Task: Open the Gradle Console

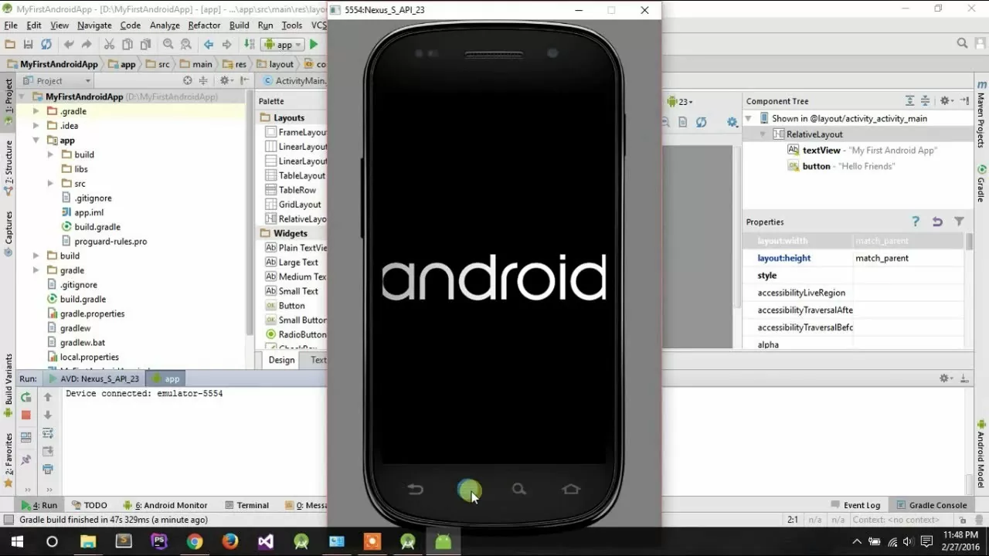Action: click(x=931, y=505)
